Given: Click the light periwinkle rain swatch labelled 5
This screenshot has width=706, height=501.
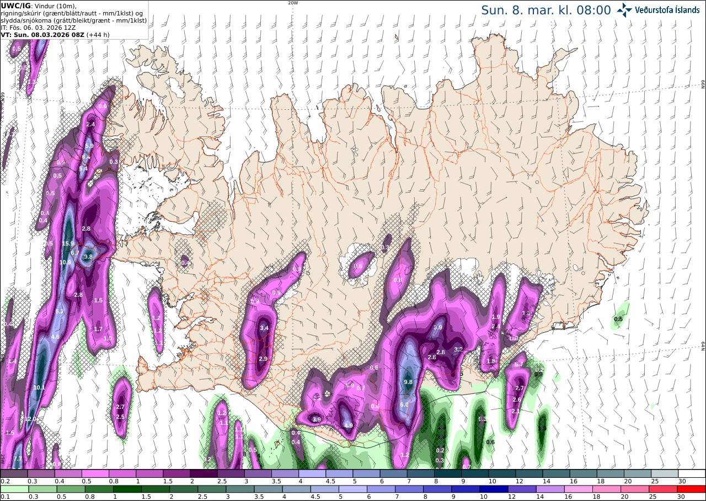Looking at the screenshot, I should [353, 489].
